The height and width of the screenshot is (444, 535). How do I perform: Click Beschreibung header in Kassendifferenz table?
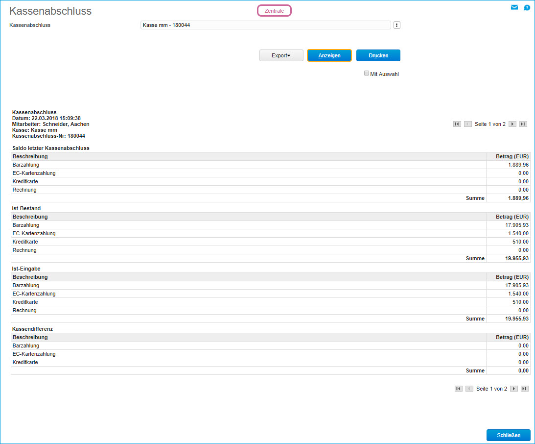click(x=30, y=337)
